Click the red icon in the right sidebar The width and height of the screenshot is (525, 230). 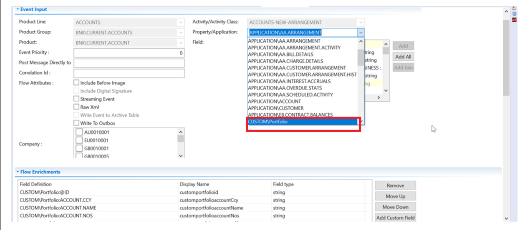(x=514, y=19)
